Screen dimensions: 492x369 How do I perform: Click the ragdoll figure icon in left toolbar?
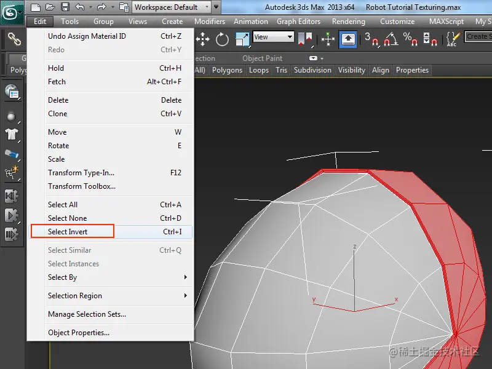12,173
